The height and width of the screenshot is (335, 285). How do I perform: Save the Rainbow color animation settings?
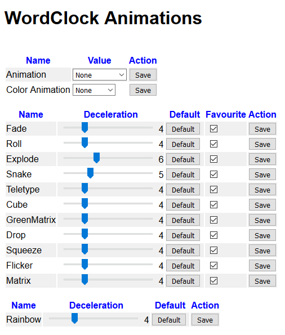point(205,320)
